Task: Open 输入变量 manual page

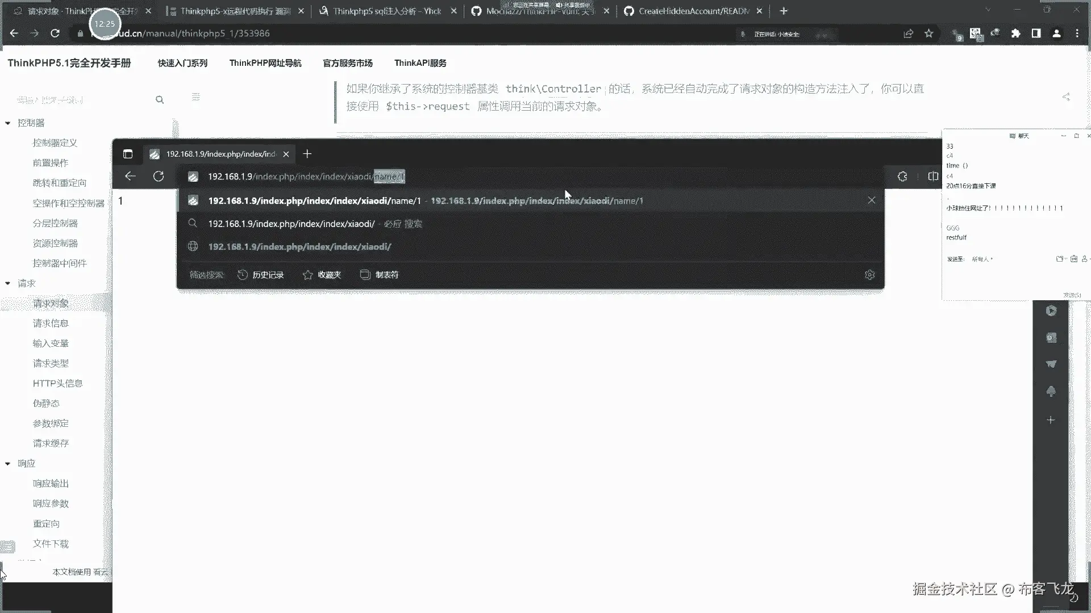Action: (x=51, y=343)
